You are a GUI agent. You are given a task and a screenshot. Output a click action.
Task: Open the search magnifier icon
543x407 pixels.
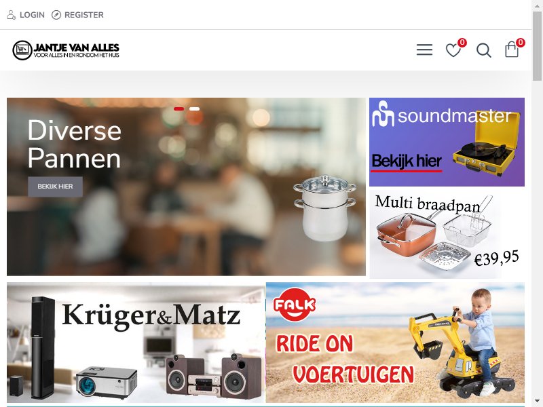(x=484, y=50)
